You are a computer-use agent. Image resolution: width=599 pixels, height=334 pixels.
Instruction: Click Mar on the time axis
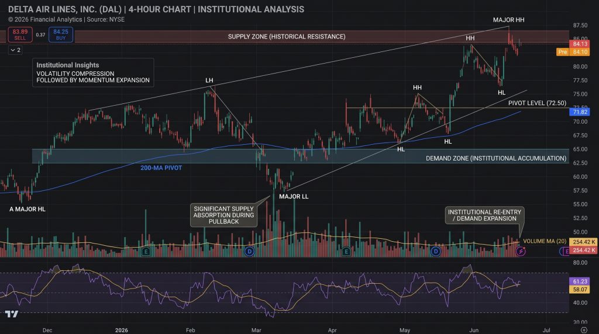[x=256, y=330]
